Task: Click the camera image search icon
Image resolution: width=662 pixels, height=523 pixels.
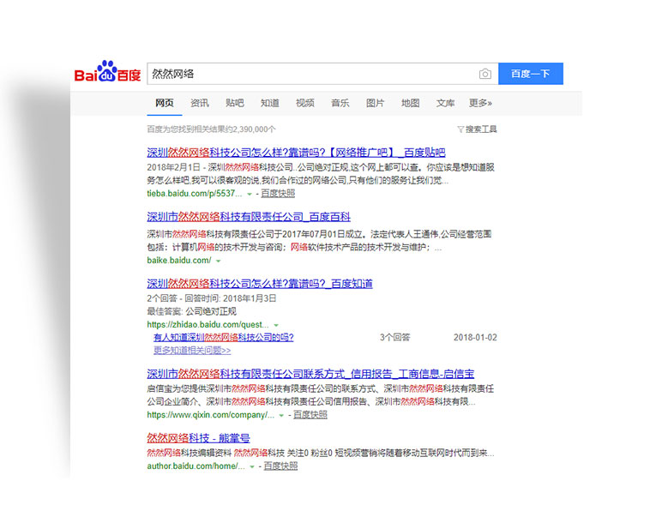Action: click(x=485, y=74)
